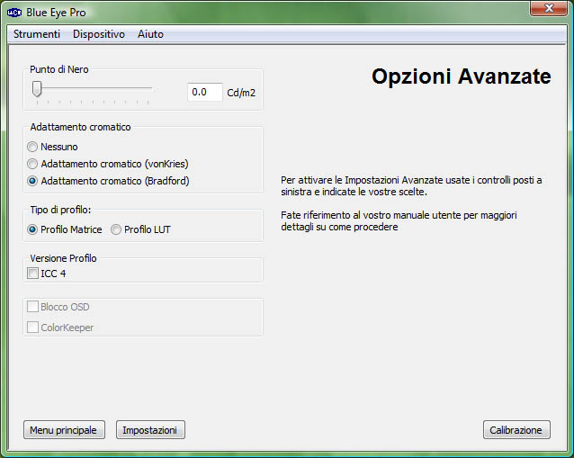
Task: Click the Tipo di profilo: label
Action: point(60,210)
